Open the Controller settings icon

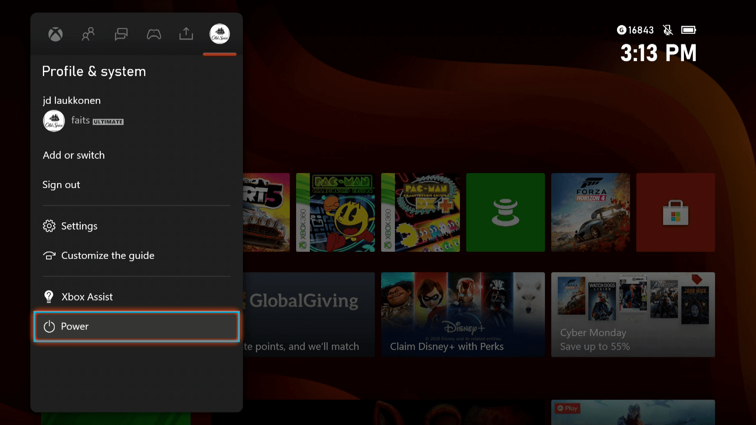[153, 34]
